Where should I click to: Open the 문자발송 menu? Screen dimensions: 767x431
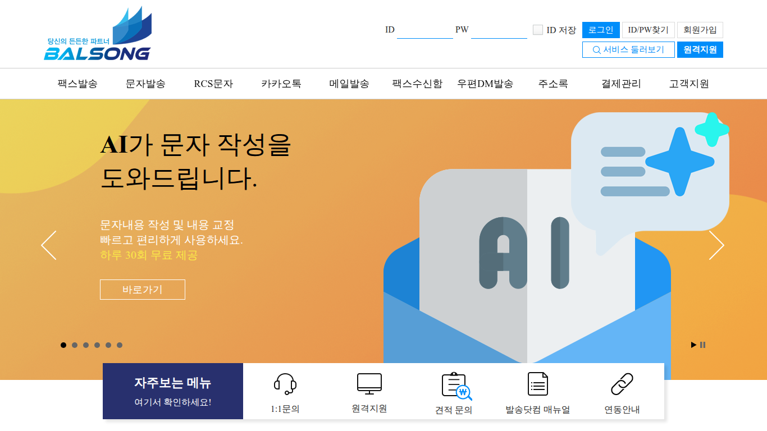[145, 84]
